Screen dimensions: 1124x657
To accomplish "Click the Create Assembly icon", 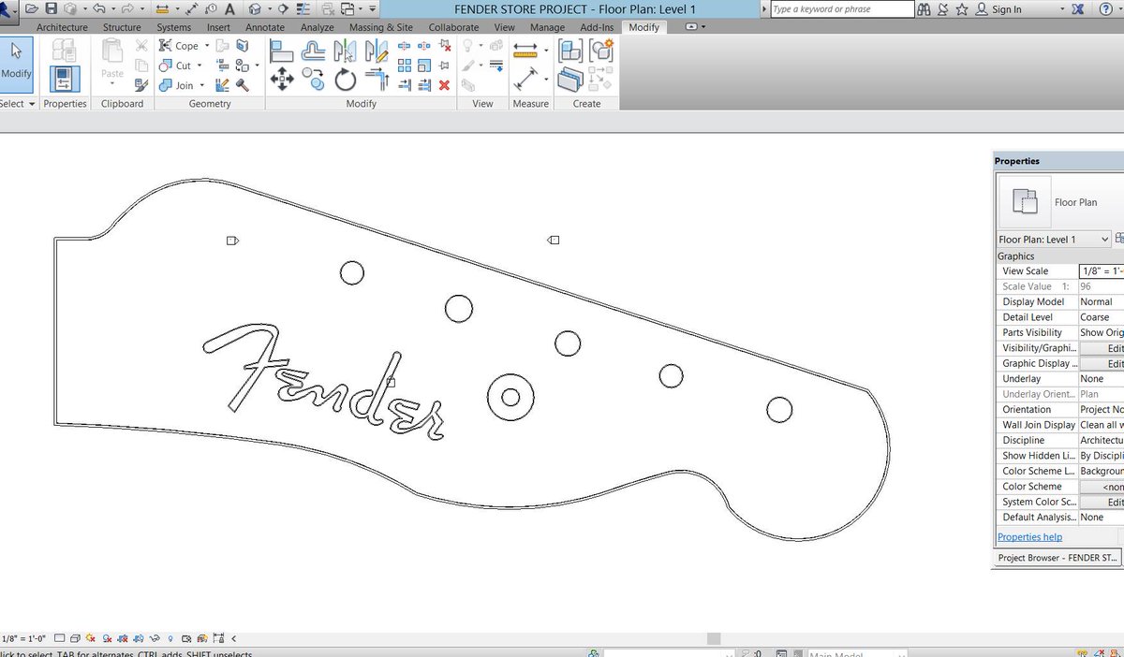I will [x=569, y=51].
